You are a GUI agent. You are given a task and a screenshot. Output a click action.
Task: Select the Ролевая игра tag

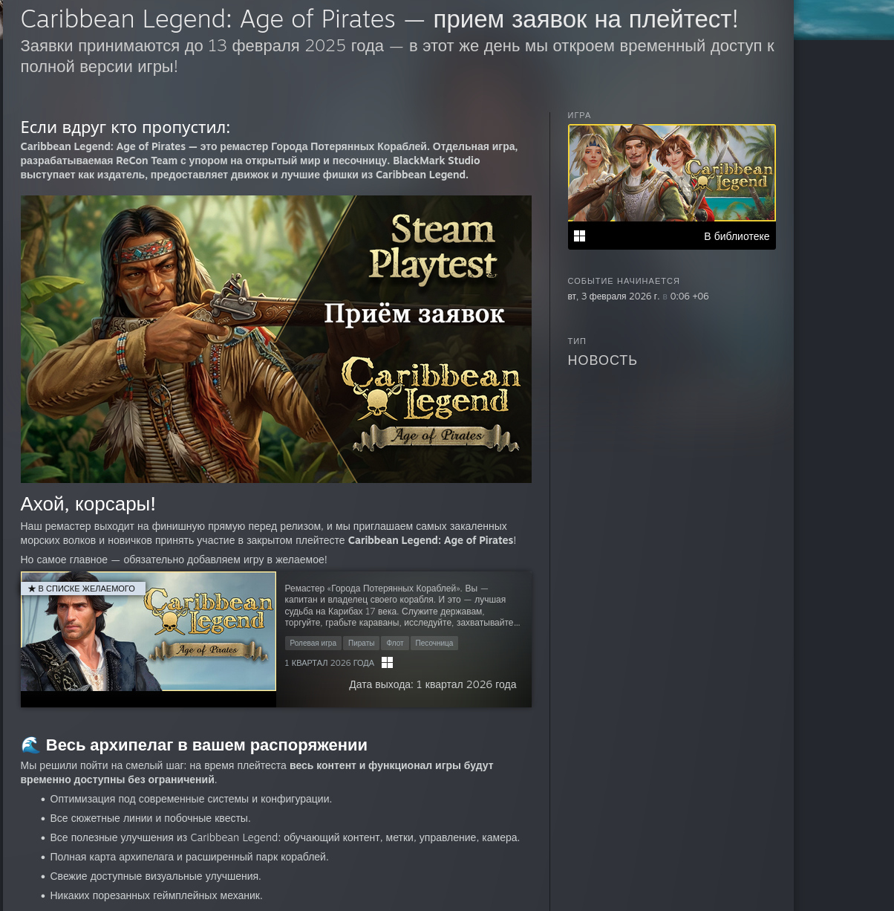pos(313,643)
